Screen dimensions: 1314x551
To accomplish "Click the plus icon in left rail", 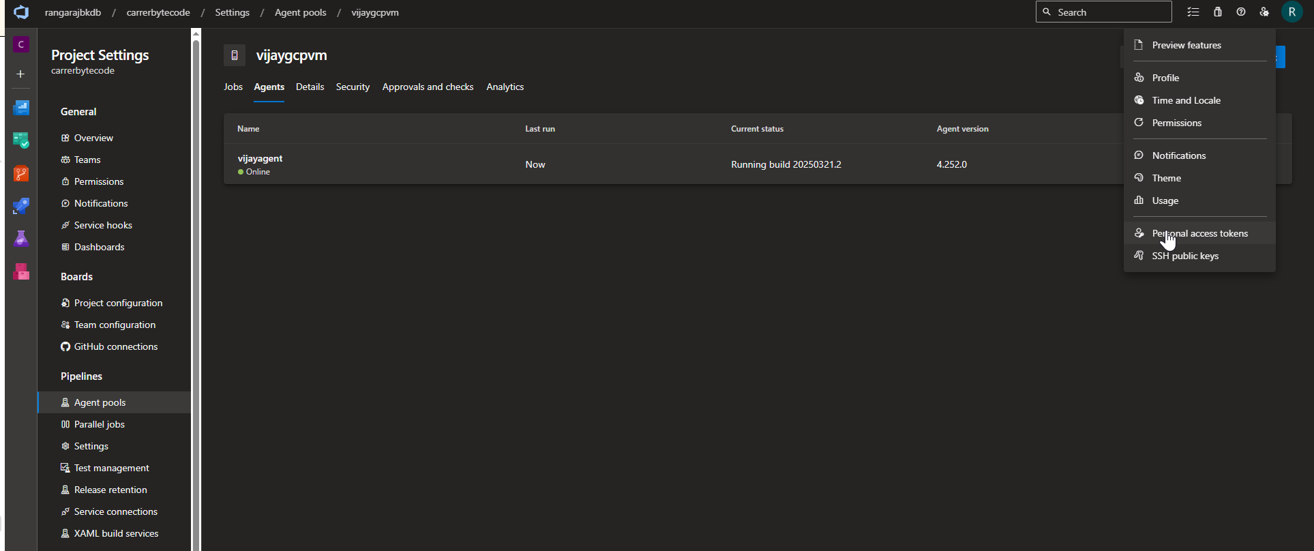I will [21, 74].
